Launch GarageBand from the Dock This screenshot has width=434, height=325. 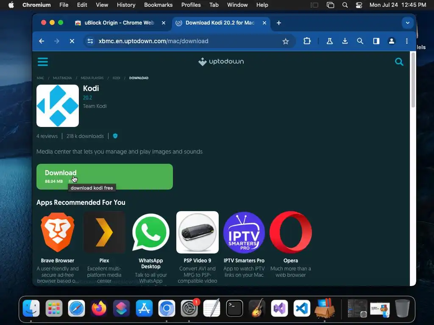pos(257,308)
